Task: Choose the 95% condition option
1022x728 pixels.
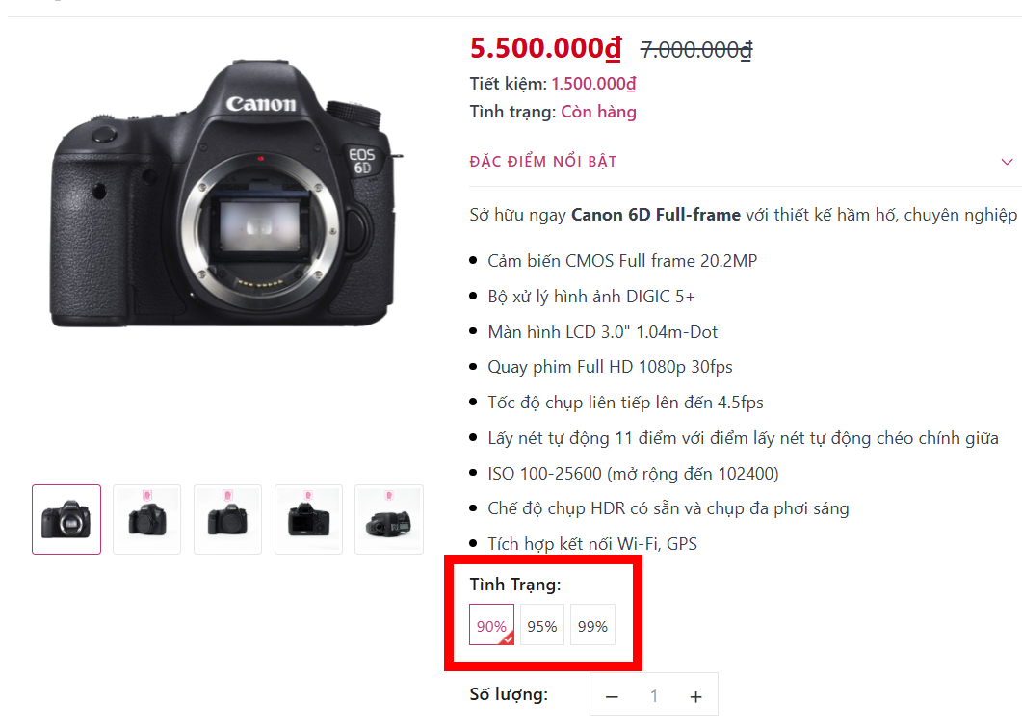Action: click(x=542, y=626)
